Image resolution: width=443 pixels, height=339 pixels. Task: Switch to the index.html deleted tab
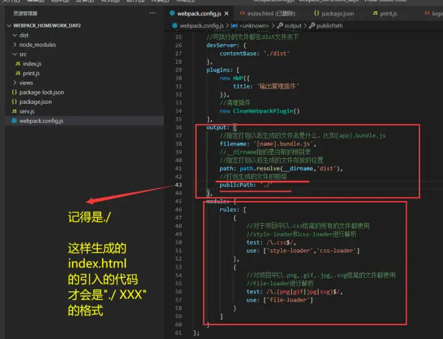pos(271,13)
